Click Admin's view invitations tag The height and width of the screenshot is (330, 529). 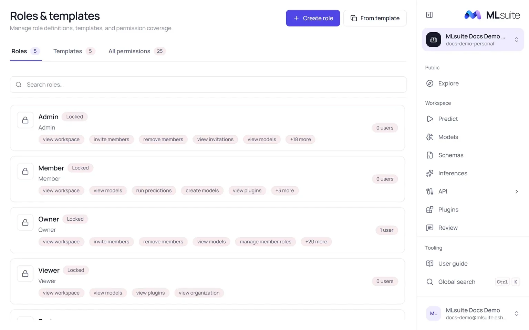coord(215,139)
